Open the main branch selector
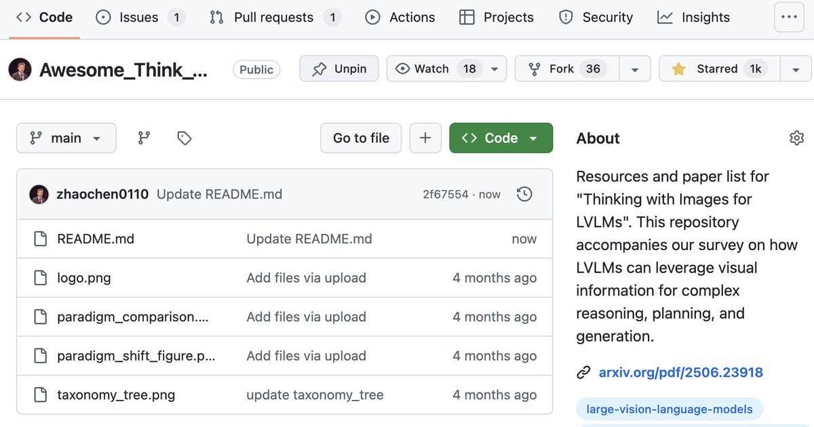This screenshot has width=814, height=427. [x=66, y=138]
